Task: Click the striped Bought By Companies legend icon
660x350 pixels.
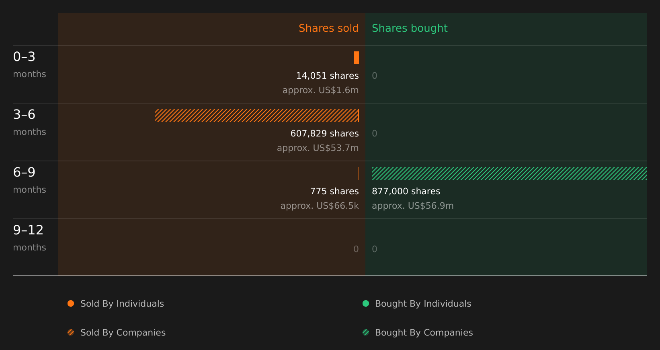Action: pyautogui.click(x=366, y=332)
